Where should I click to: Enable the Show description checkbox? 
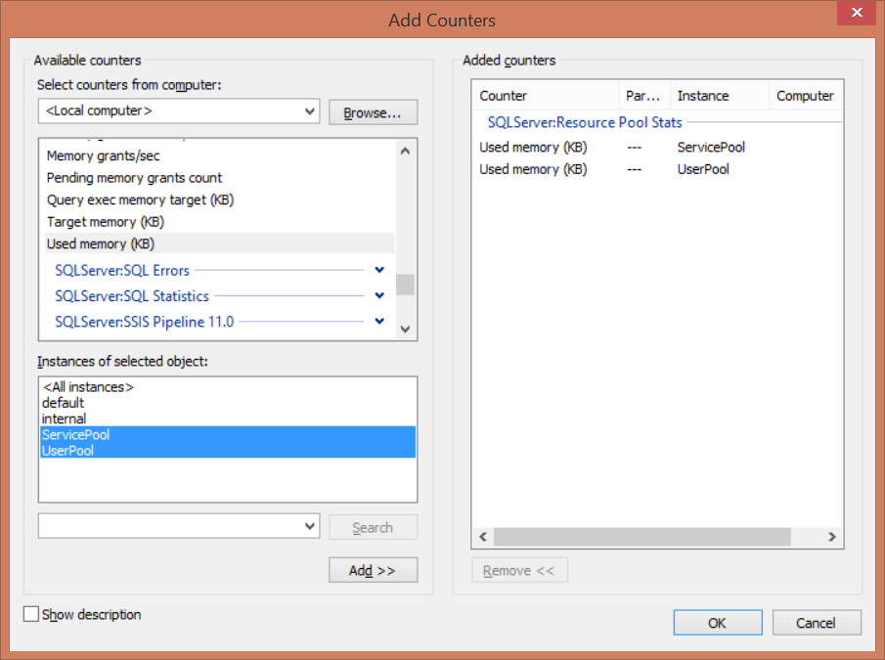(31, 614)
